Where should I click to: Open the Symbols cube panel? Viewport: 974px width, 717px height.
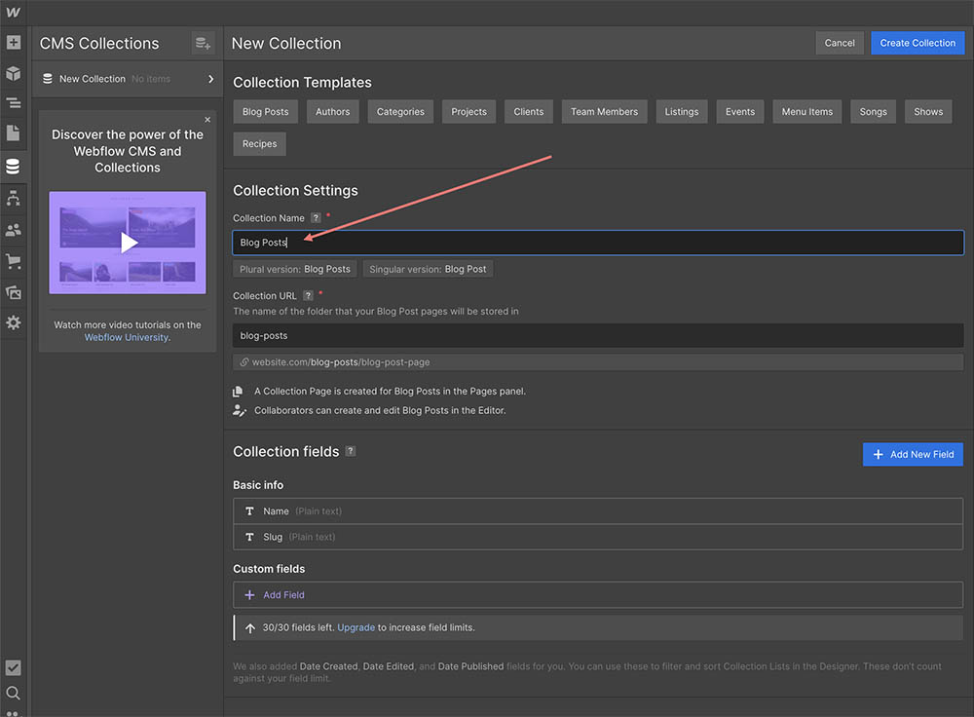click(13, 73)
